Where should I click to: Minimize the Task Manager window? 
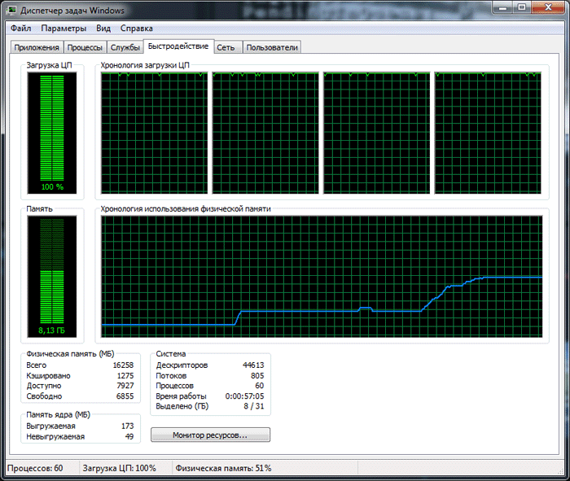tap(502, 7)
